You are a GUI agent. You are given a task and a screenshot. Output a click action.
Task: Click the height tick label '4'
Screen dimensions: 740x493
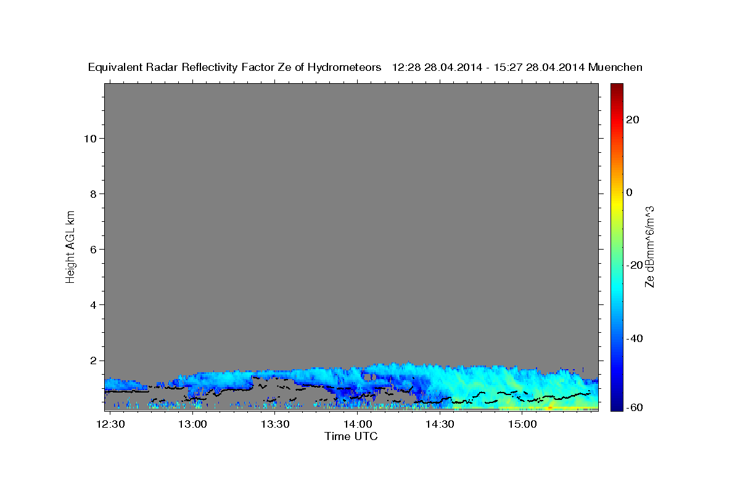click(92, 304)
